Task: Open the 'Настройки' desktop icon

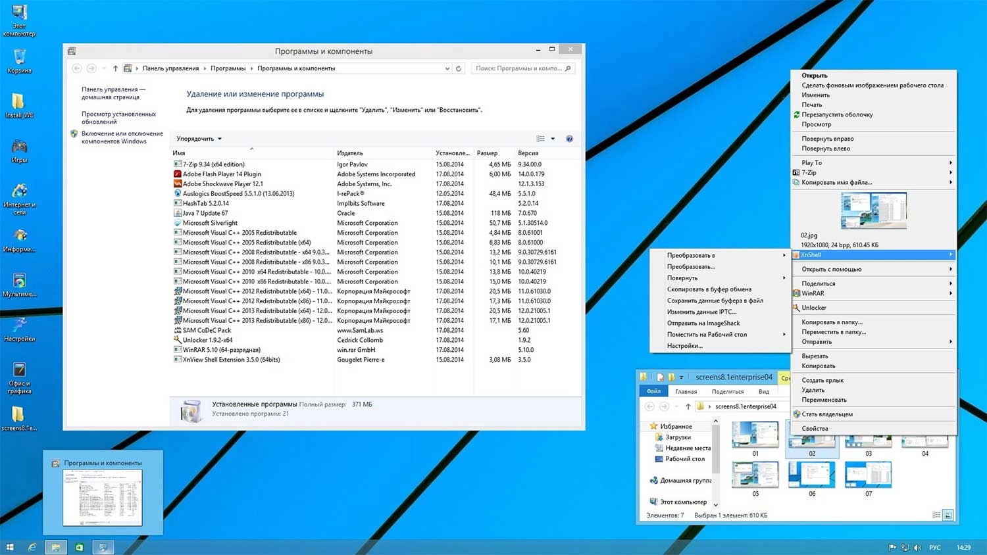Action: tap(19, 330)
